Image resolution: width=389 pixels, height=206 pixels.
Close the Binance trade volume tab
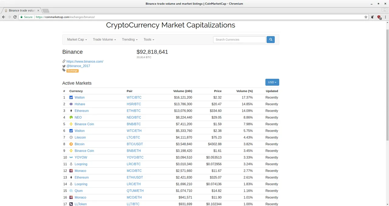[x=38, y=10]
